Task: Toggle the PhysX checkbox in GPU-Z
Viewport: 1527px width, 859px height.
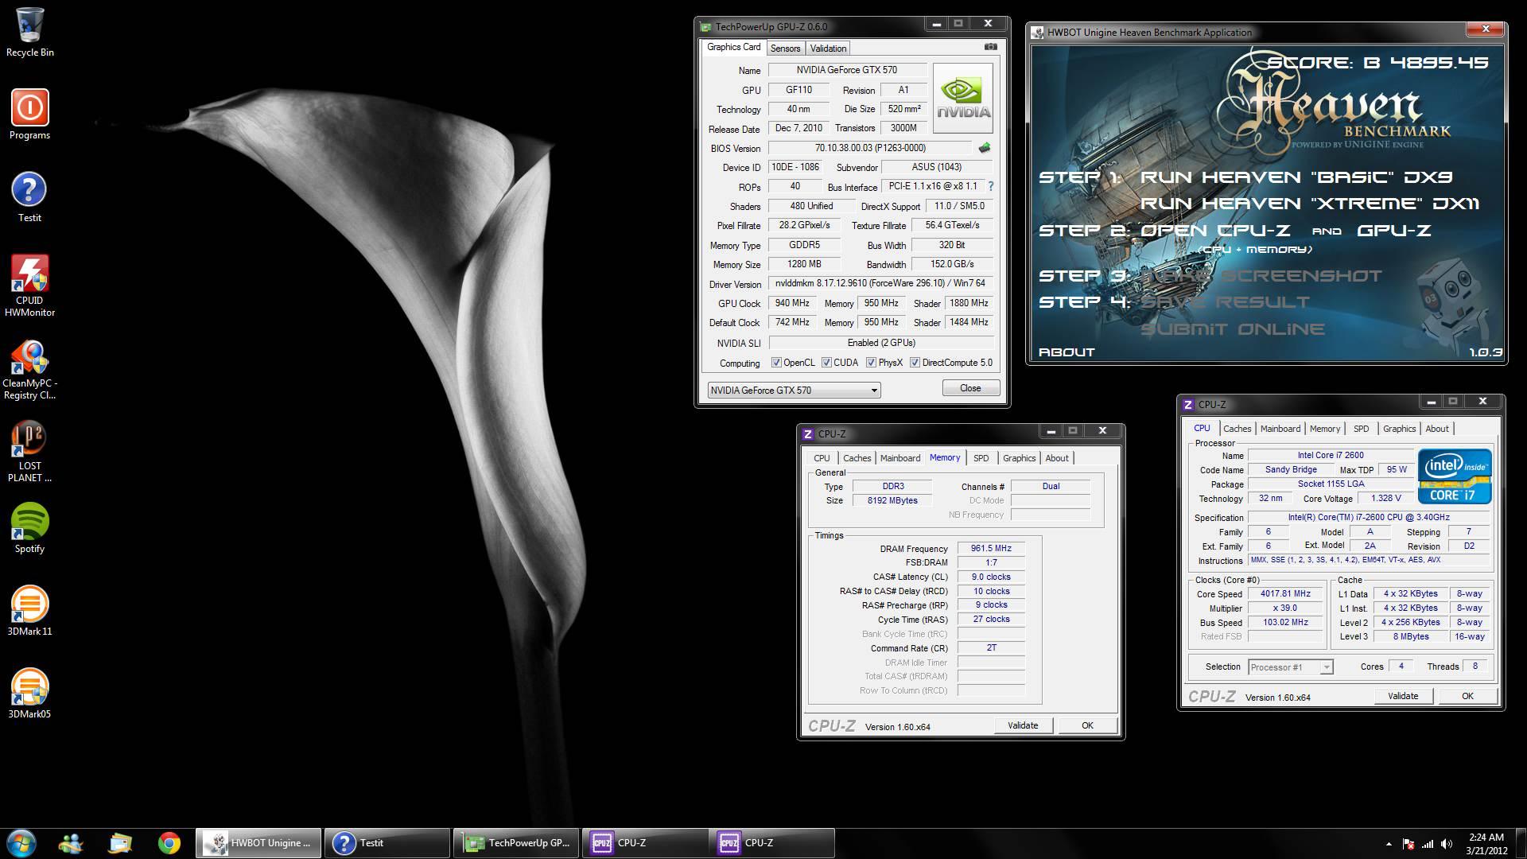Action: 871,363
